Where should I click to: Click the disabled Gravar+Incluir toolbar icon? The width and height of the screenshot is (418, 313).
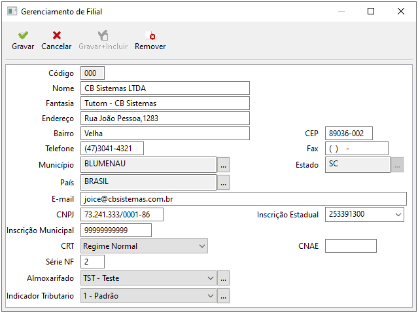click(x=103, y=35)
